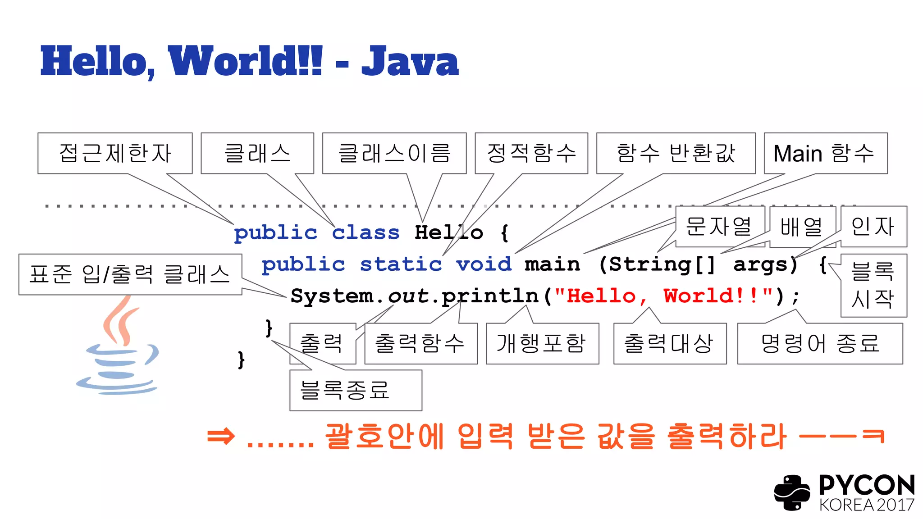Viewport: 923px width, 519px height.
Task: Click 'String[]' in the method signature
Action: click(662, 264)
